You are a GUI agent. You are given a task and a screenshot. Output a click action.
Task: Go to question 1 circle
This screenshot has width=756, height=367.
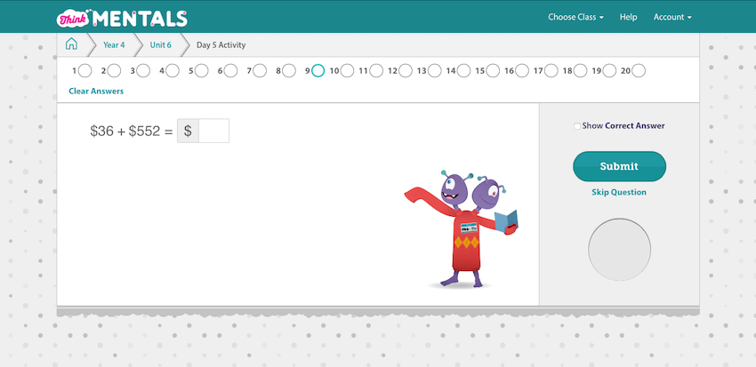pos(85,70)
